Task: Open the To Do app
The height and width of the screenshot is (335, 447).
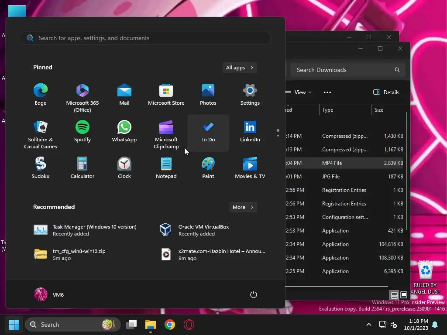Action: click(x=208, y=133)
